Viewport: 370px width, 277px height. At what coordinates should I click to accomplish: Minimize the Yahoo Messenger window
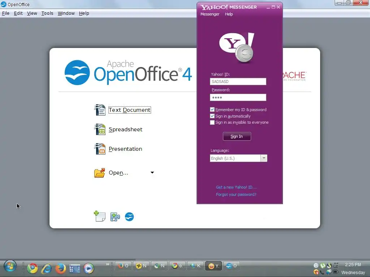coord(268,7)
